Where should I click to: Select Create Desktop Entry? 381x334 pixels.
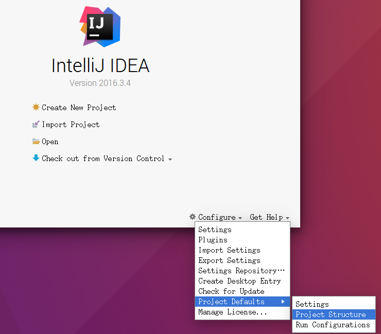[x=243, y=281]
